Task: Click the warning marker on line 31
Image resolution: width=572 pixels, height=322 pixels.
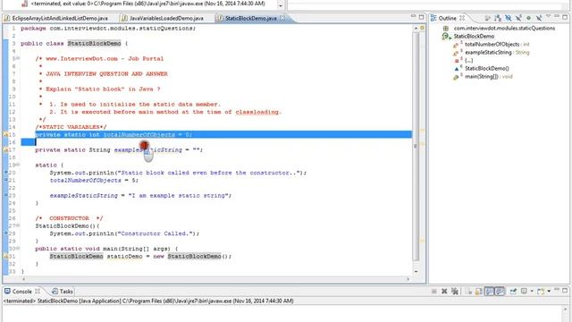Action: click(x=5, y=257)
